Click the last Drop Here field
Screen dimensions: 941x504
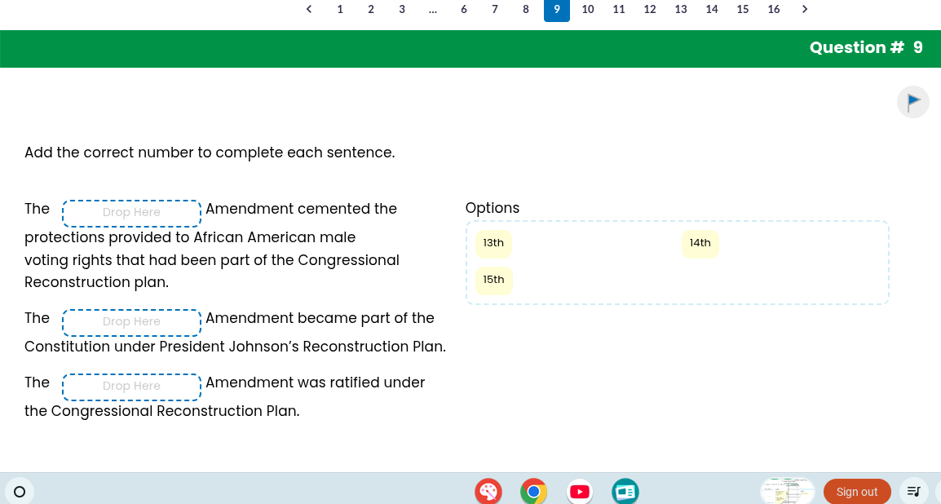click(x=131, y=386)
